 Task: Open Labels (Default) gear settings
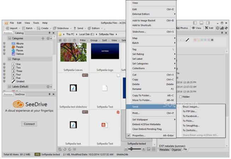click(49, 87)
